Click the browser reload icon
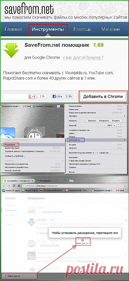 coord(14,185)
